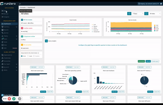The width and height of the screenshot is (163, 105).
Task: Expand the Tasks menu chevron
Action: click(17, 39)
